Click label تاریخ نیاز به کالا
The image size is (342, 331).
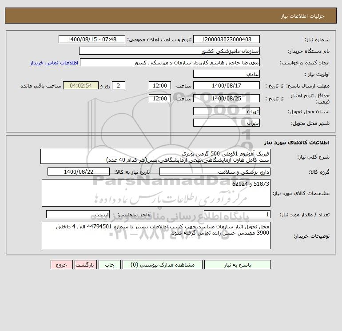point(132,172)
